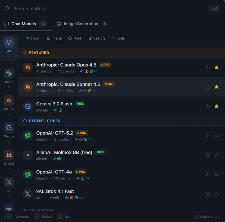Click the Google provider icon in sidebar
225x222 pixels.
[9, 128]
